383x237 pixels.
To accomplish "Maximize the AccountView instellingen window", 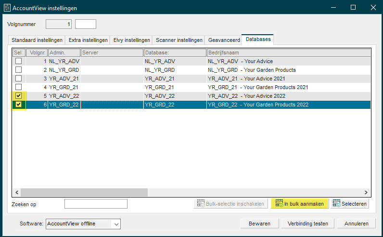I will click(353, 7).
